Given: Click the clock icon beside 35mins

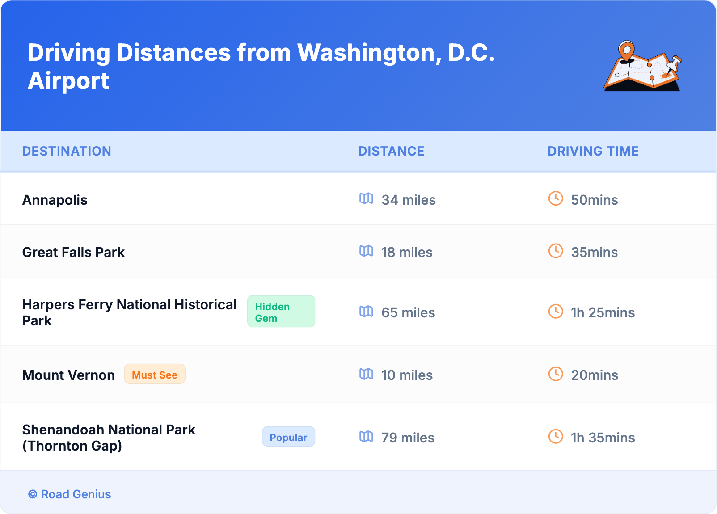Looking at the screenshot, I should pos(556,251).
